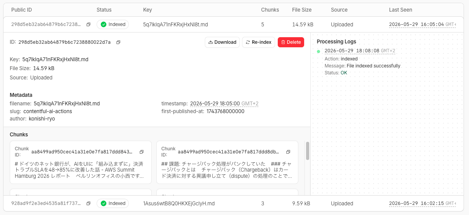Viewport: 469px width, 215px height.
Task: Click 9.59 kB file size cell
Action: coord(301,203)
